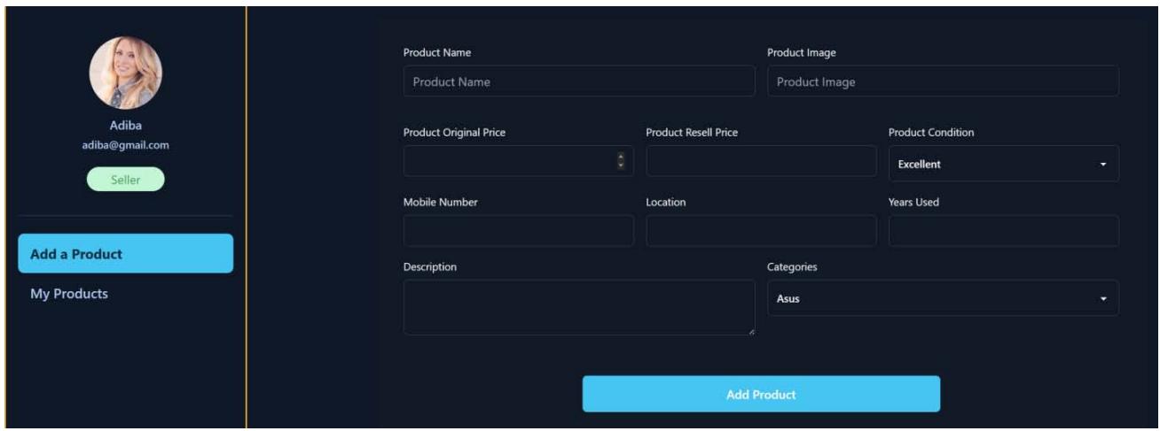The width and height of the screenshot is (1160, 431).
Task: Submit the form with Add Product button
Action: click(x=760, y=394)
